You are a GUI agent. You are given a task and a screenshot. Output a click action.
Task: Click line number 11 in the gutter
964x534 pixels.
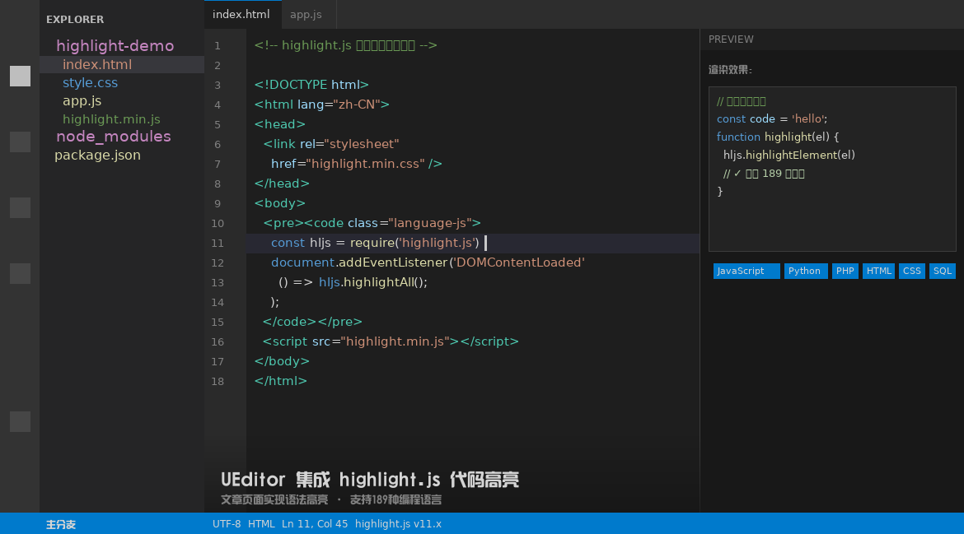pos(217,244)
